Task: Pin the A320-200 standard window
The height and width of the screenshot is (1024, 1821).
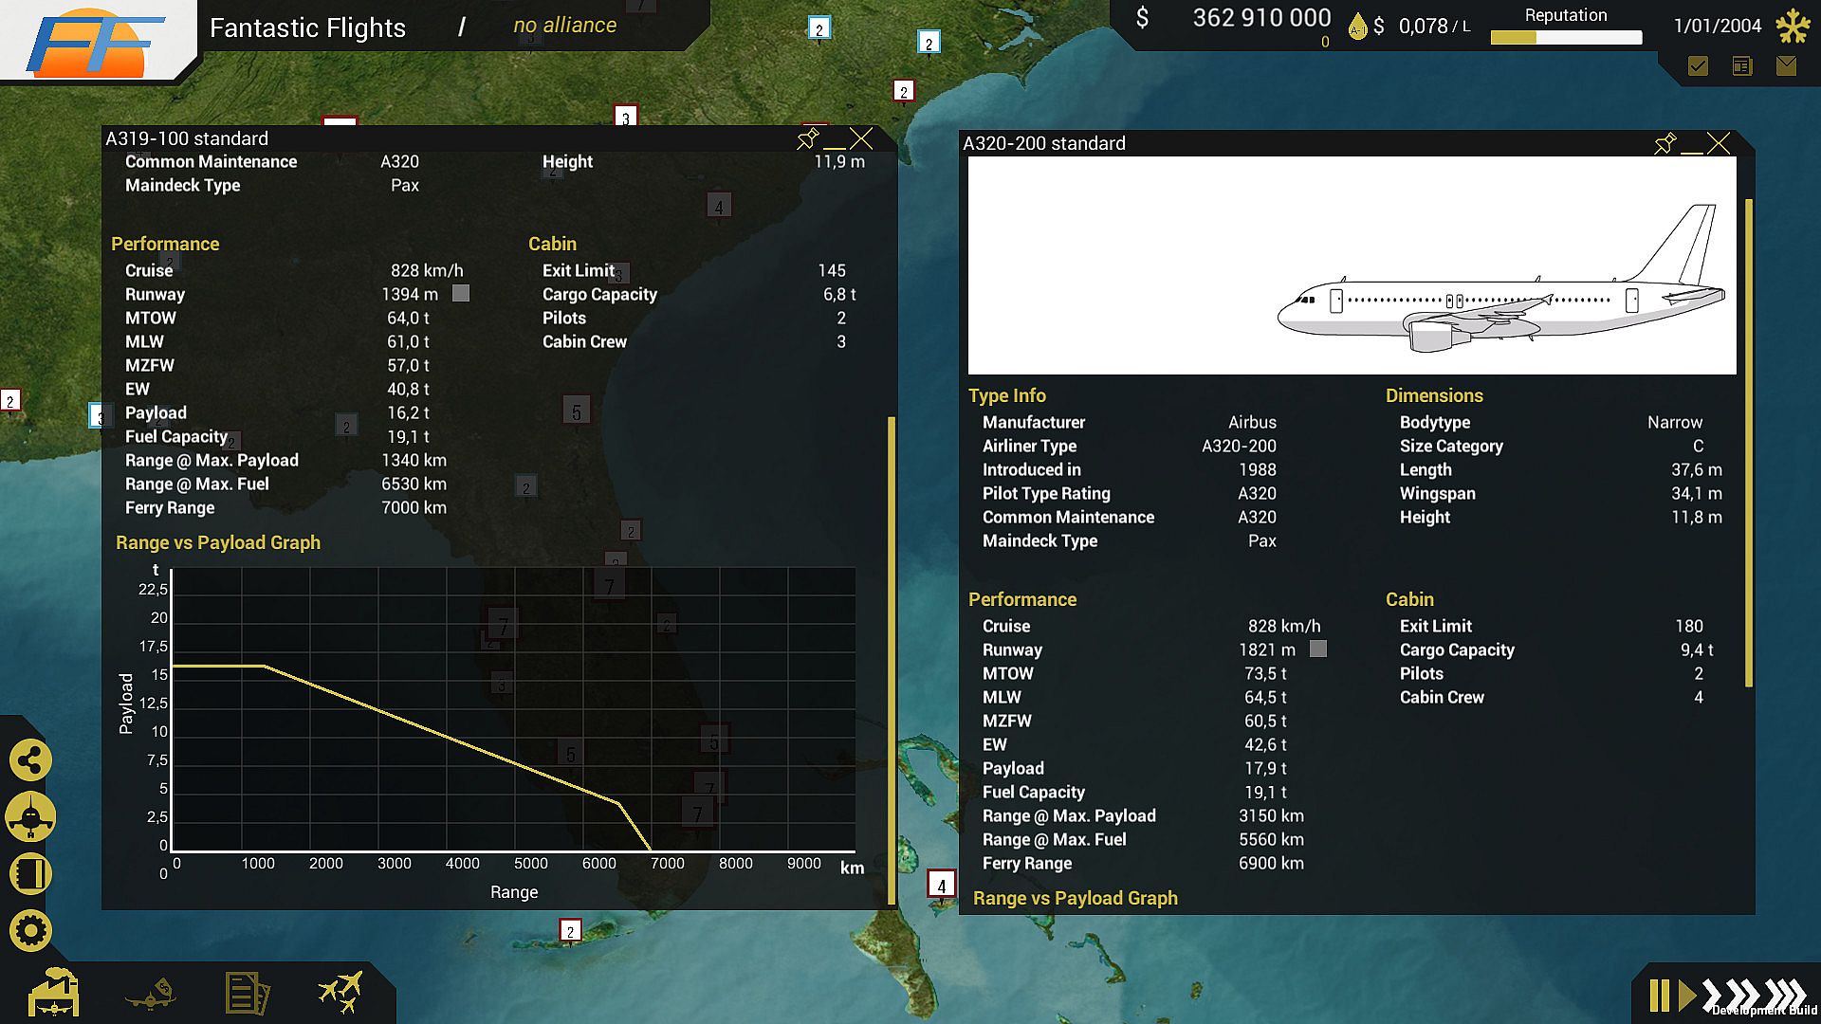Action: click(x=1665, y=144)
